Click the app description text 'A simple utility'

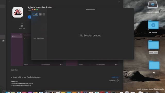click(26, 77)
